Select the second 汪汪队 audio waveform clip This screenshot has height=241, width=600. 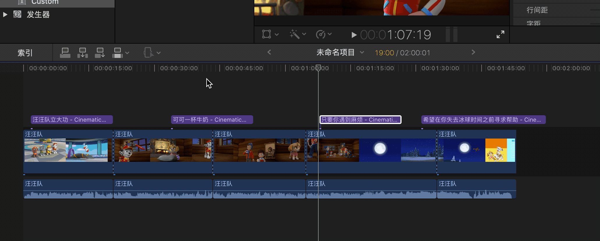click(163, 189)
